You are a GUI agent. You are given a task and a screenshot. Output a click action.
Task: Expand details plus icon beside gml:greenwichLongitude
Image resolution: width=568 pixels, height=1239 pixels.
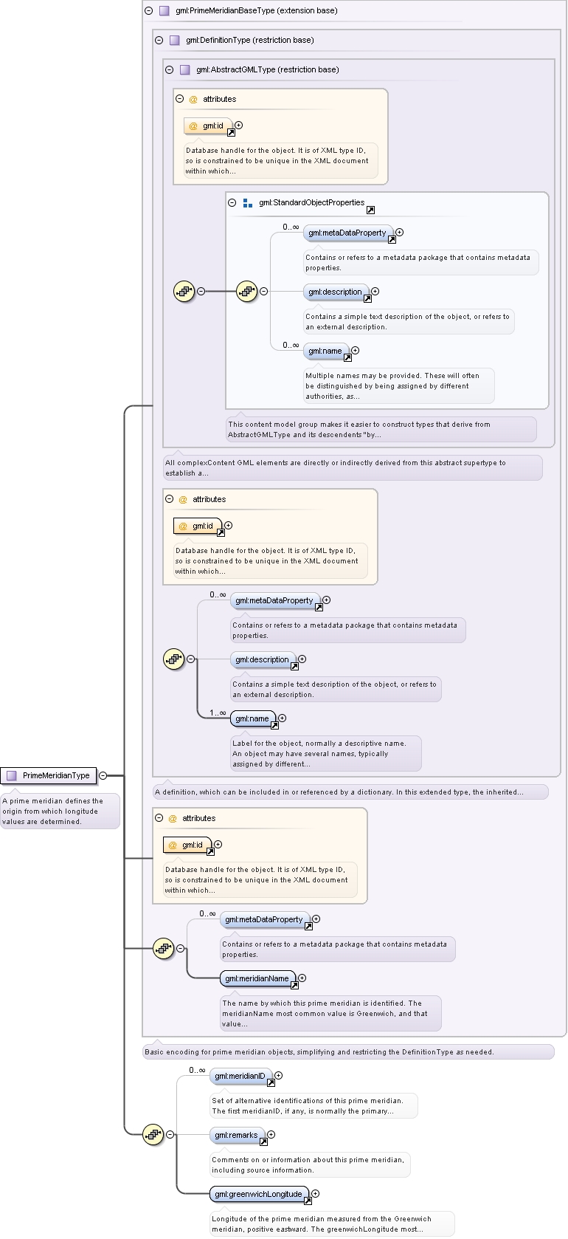coord(315,1193)
